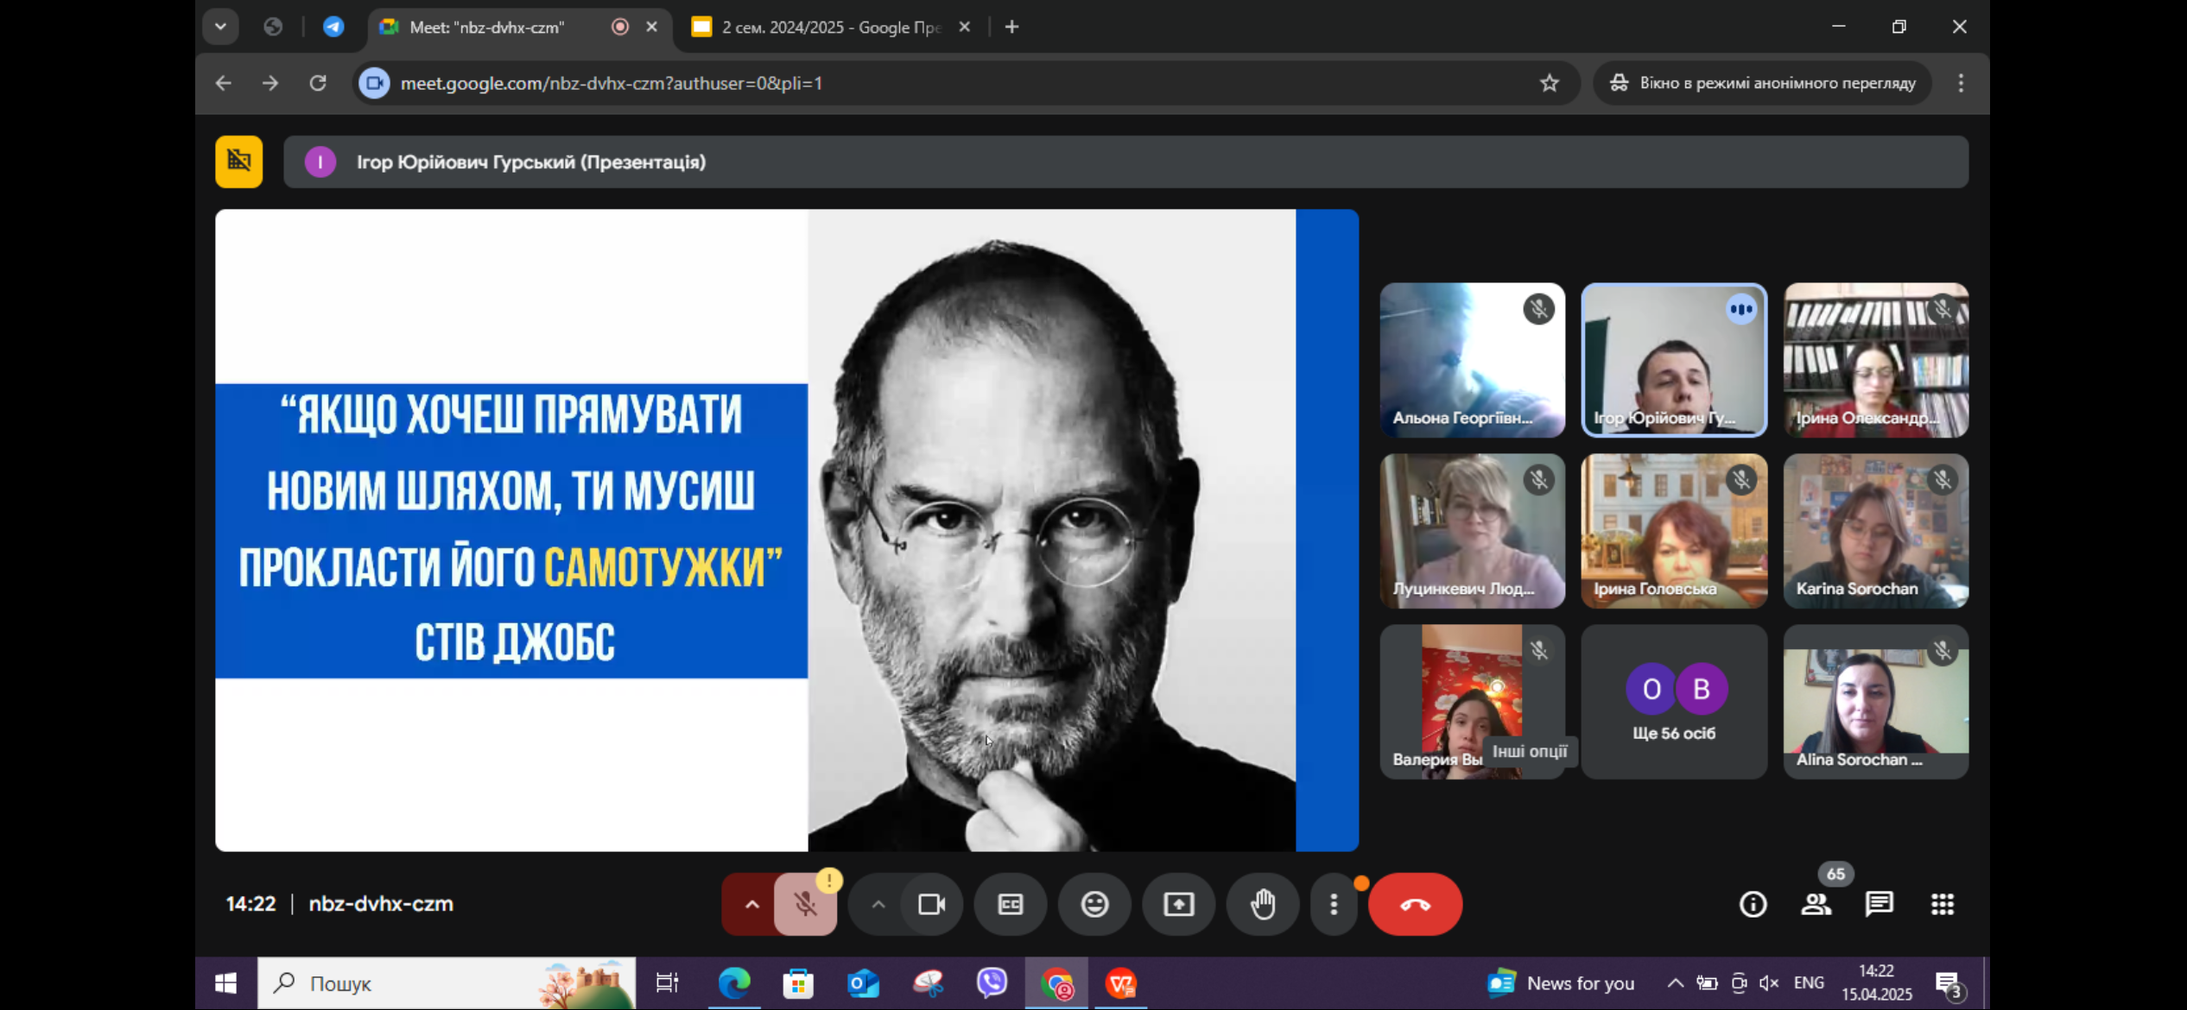The image size is (2187, 1010).
Task: Toggle the muted microphone button
Action: [x=805, y=904]
